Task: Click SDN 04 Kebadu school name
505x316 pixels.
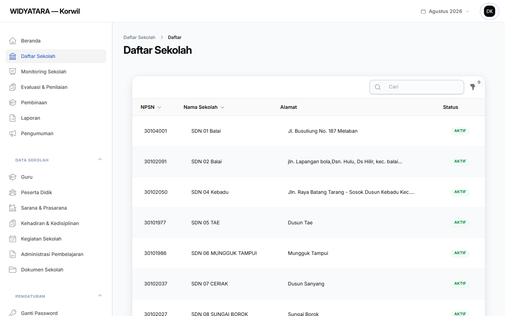Action: [210, 192]
